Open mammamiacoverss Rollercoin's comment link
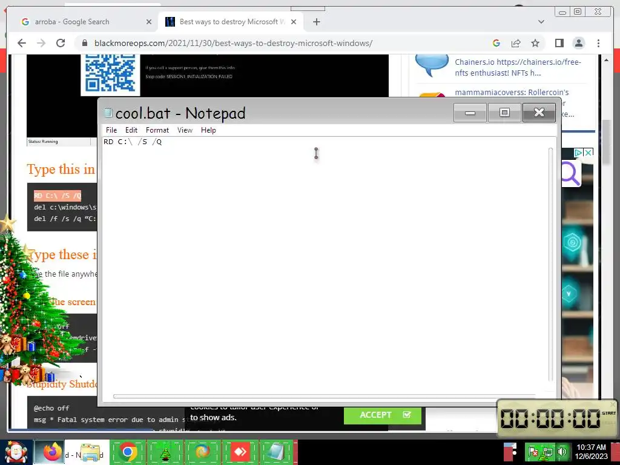The height and width of the screenshot is (465, 620). [512, 92]
